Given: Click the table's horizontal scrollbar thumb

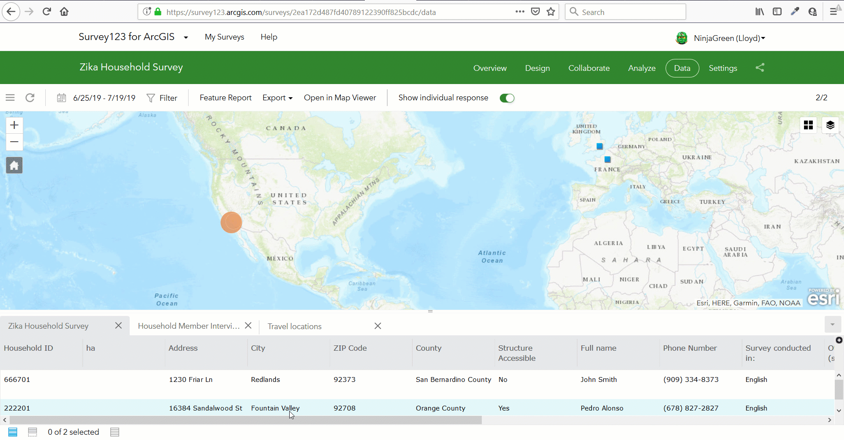Looking at the screenshot, I should 245,420.
